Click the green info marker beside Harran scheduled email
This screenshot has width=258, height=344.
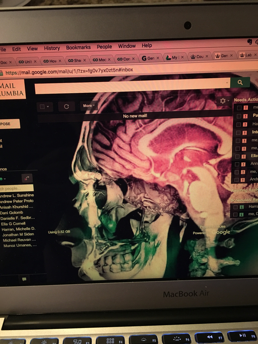(242, 207)
